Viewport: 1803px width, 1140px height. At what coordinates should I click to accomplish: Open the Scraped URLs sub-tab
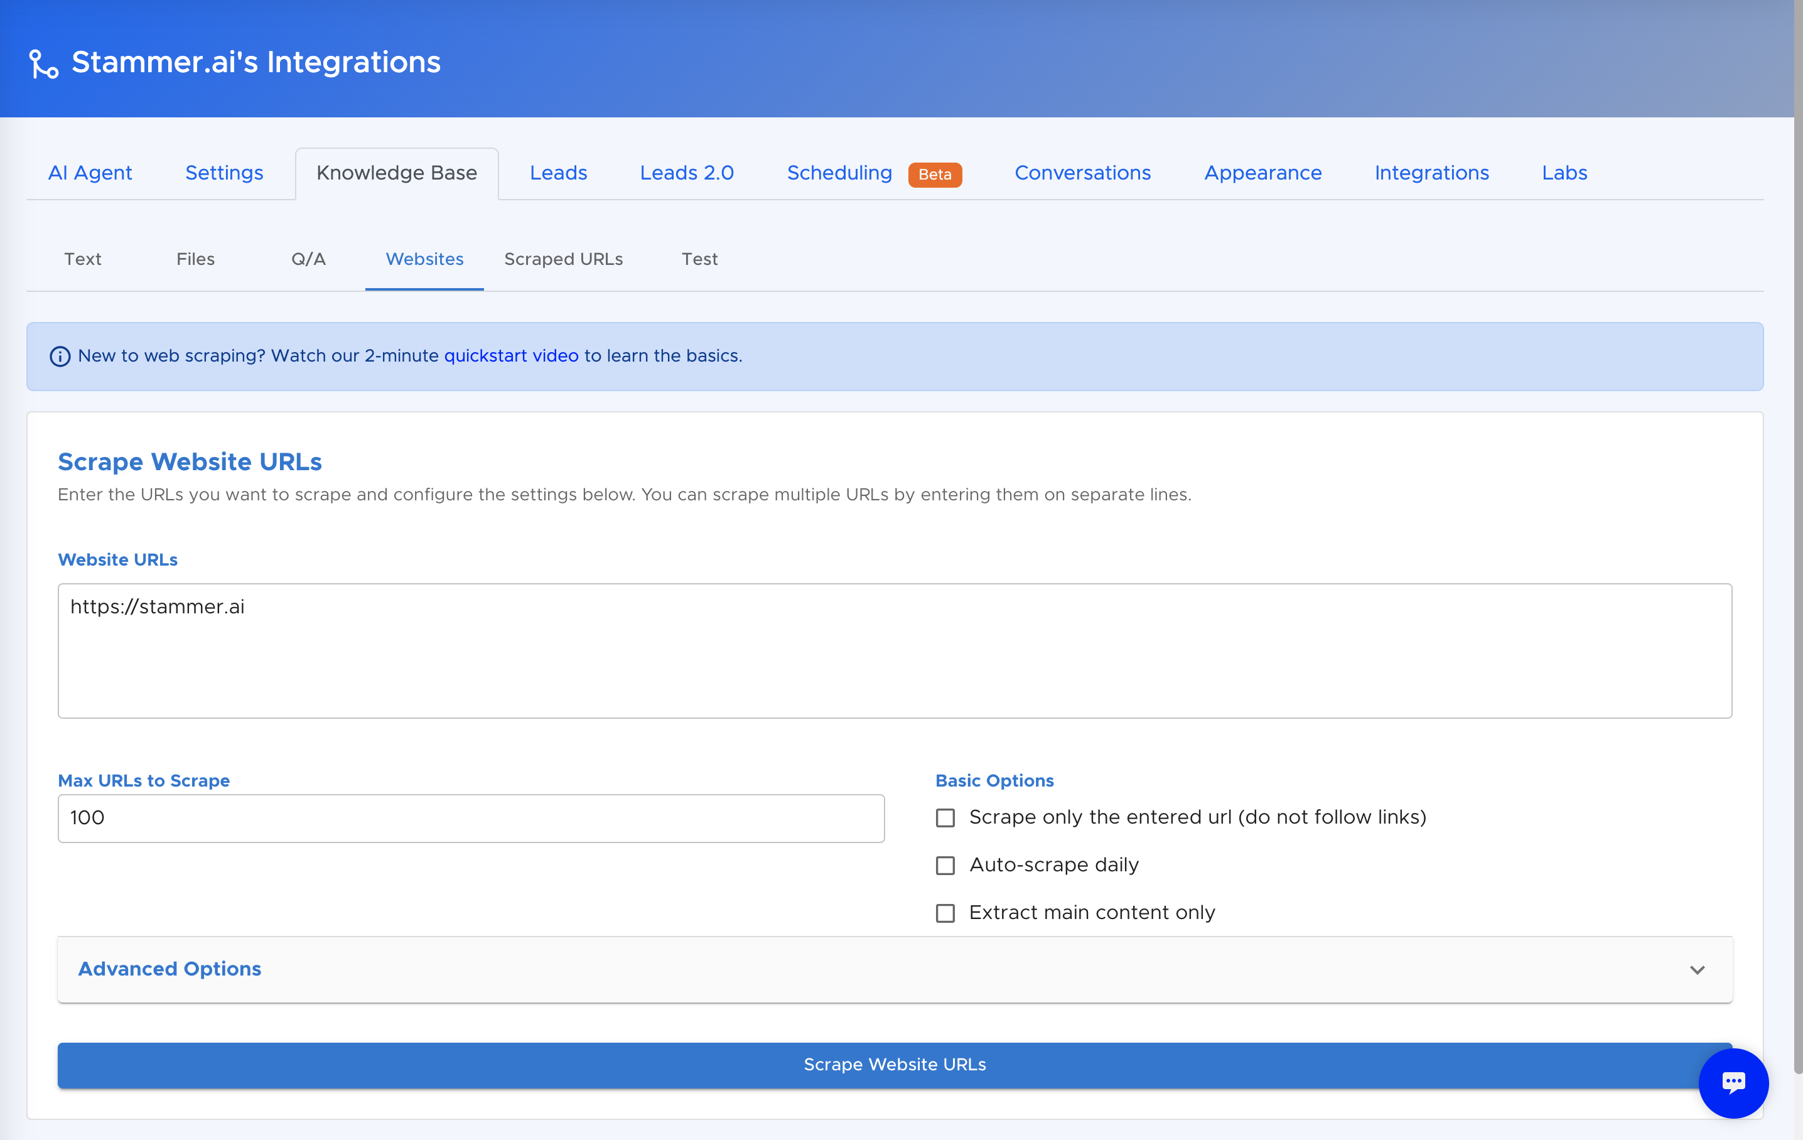[563, 259]
